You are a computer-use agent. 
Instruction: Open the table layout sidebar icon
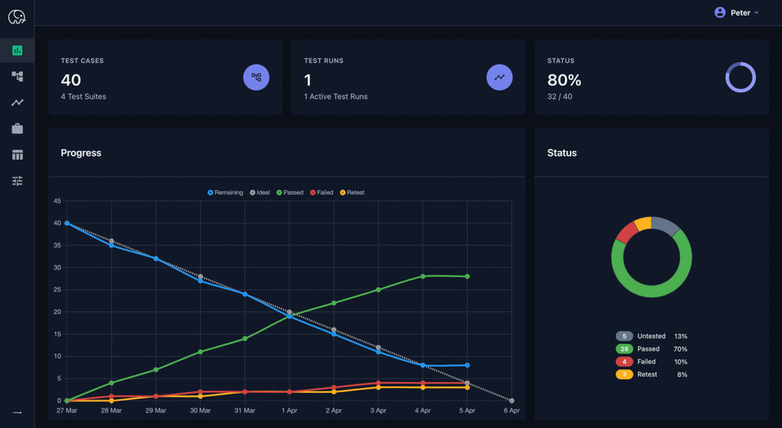click(x=17, y=155)
